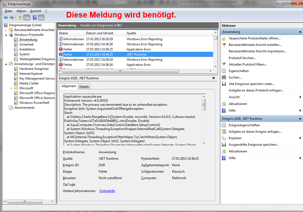Viewport: 303px width, 212px height.
Task: Click the back arrow toolbar icon
Action: click(x=5, y=18)
